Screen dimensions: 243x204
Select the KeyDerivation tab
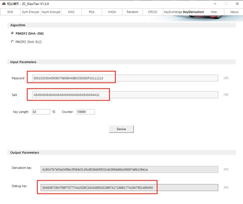pos(193,12)
